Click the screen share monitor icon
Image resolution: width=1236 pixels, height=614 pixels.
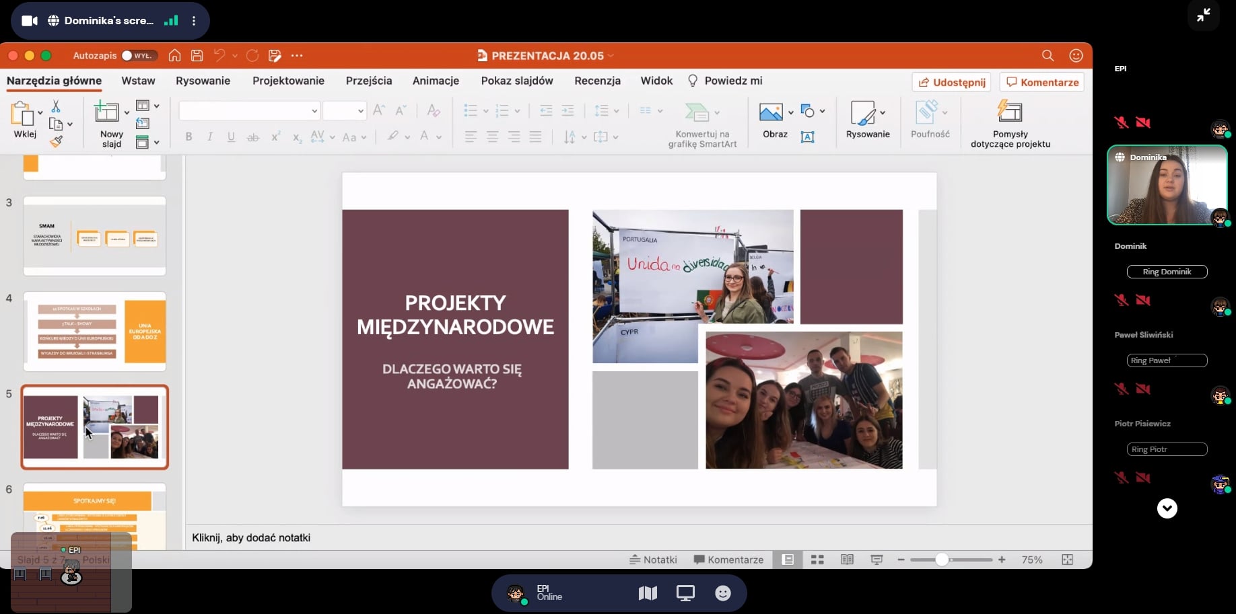coord(685,593)
